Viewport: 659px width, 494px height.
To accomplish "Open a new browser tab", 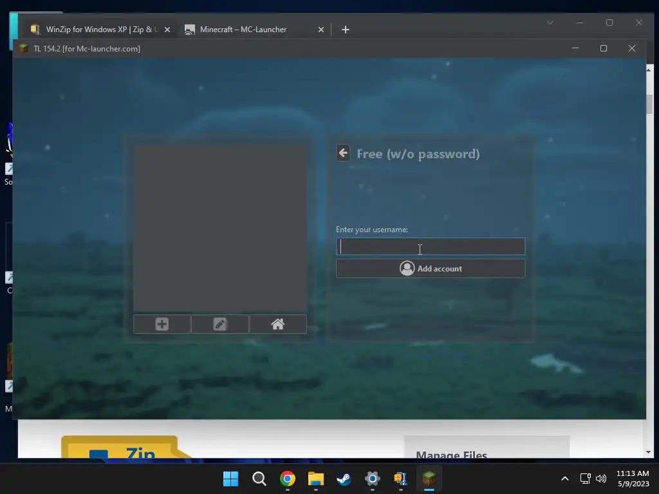I will tap(346, 30).
